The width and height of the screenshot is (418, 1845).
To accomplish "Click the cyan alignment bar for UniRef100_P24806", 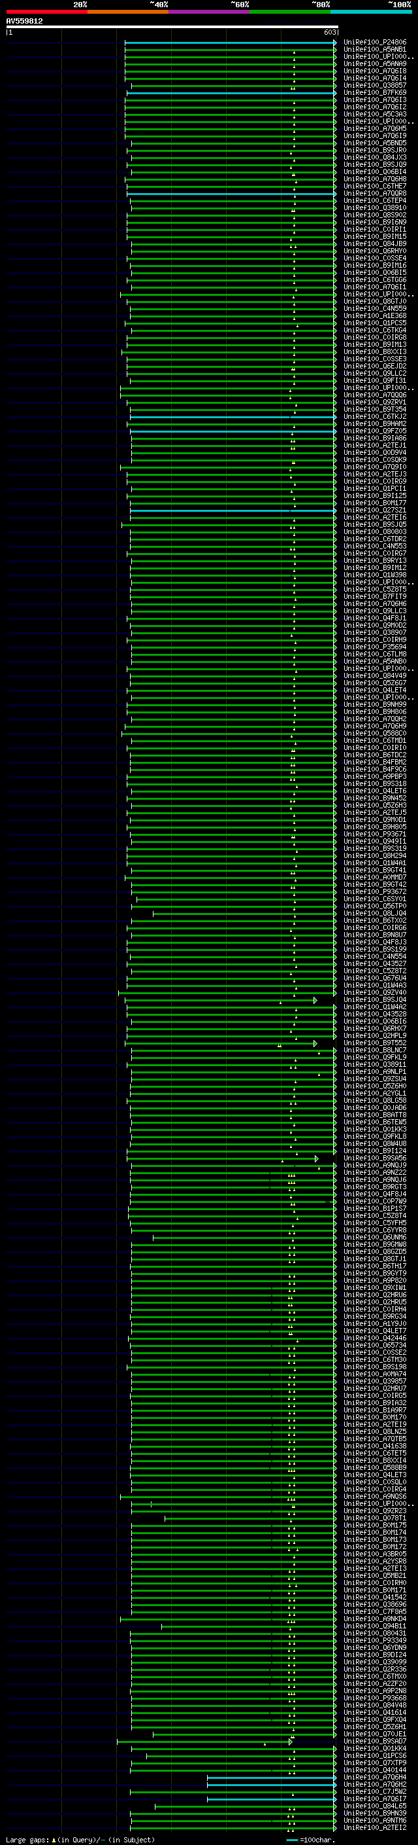I will coord(230,43).
